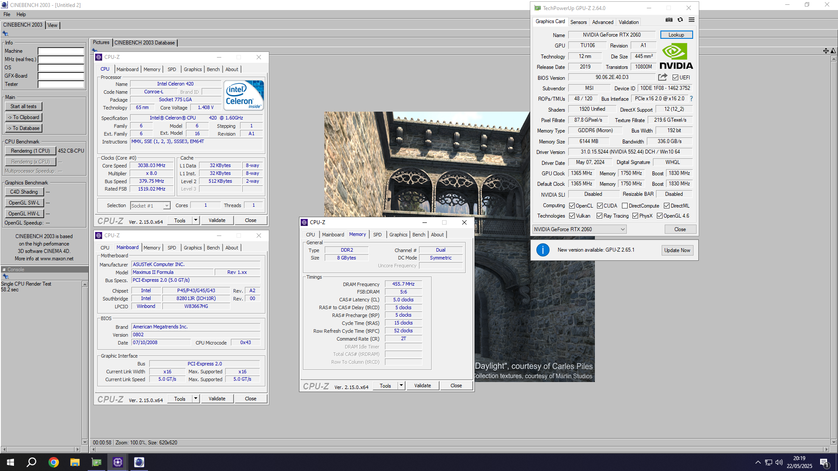Click the Tester input field
Viewport: 838px width, 471px height.
coord(61,84)
